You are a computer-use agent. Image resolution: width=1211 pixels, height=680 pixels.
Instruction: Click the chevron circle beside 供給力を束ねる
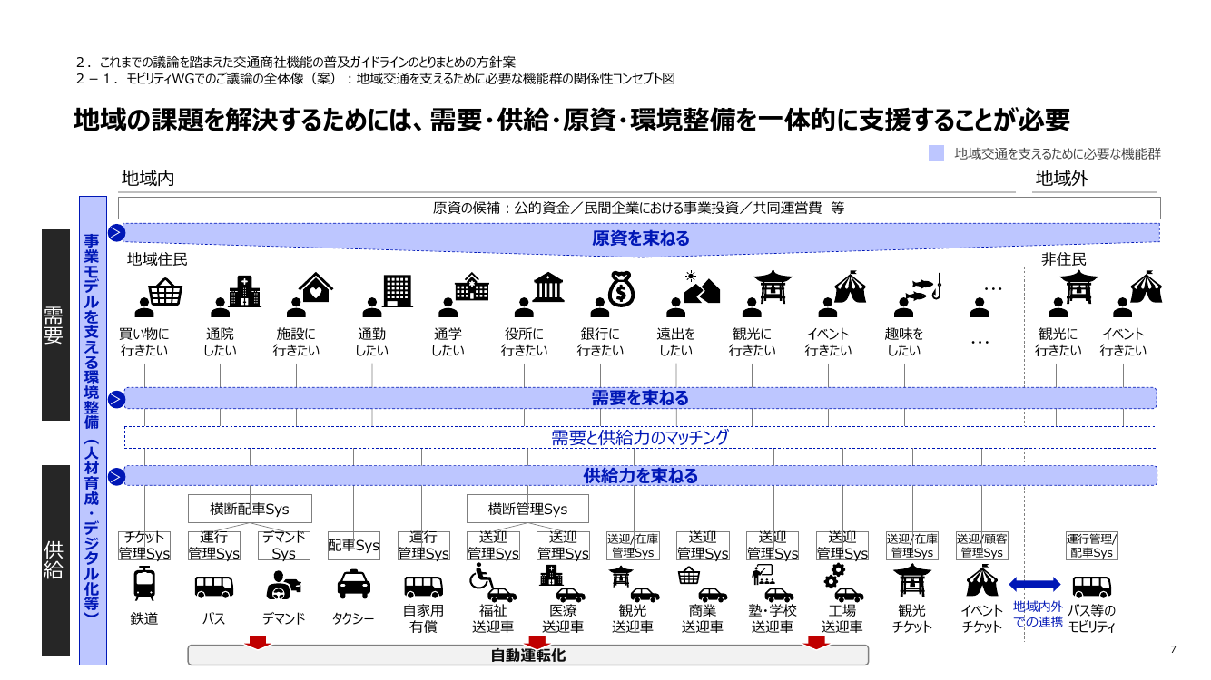point(116,475)
